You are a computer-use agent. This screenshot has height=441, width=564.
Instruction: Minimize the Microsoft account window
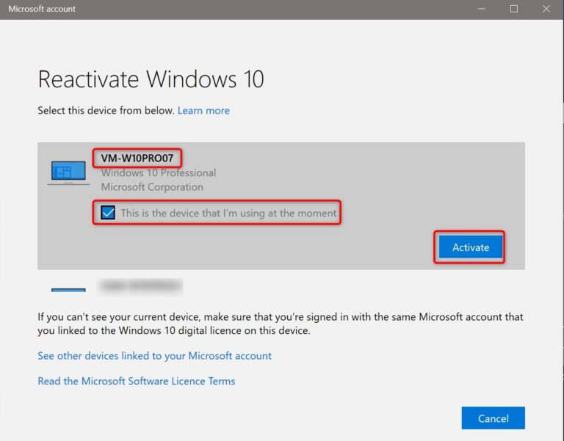[x=480, y=10]
